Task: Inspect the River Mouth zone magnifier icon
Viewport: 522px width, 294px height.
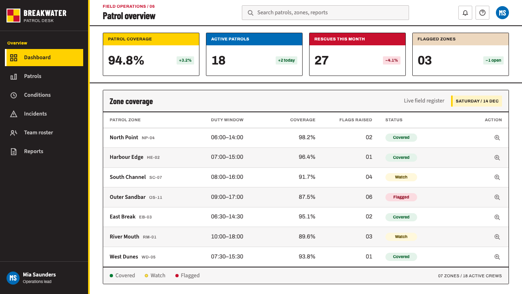Action: (497, 237)
